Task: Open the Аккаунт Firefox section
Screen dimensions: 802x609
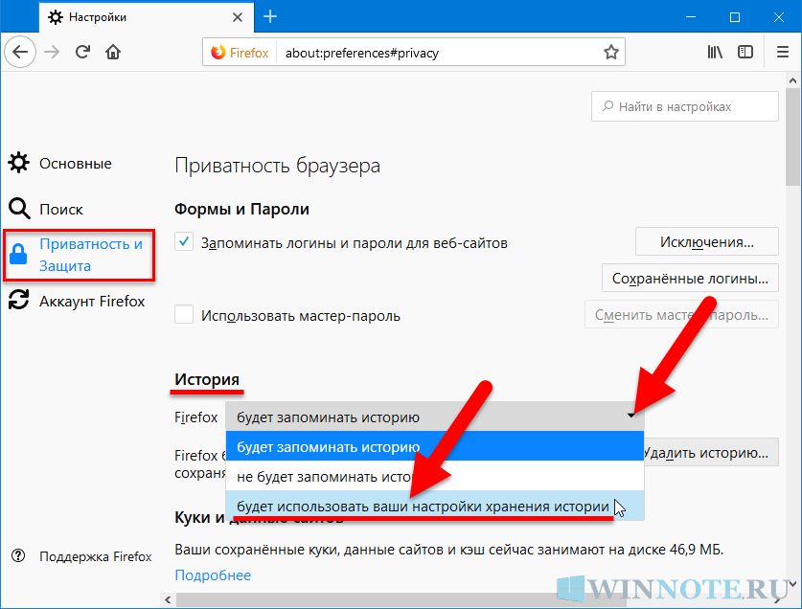Action: (x=91, y=301)
